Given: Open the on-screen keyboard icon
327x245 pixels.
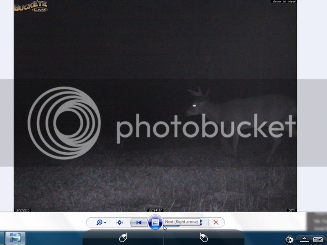Looking at the screenshot, I should 318,239.
